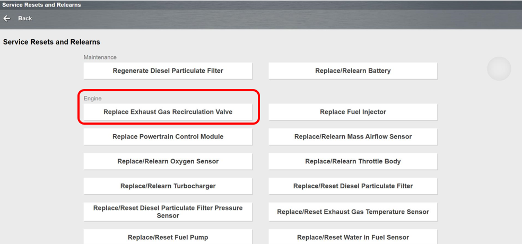This screenshot has height=244, width=522.
Task: Choose Replace/Reset Diesel Particulate Filter
Action: coord(353,186)
